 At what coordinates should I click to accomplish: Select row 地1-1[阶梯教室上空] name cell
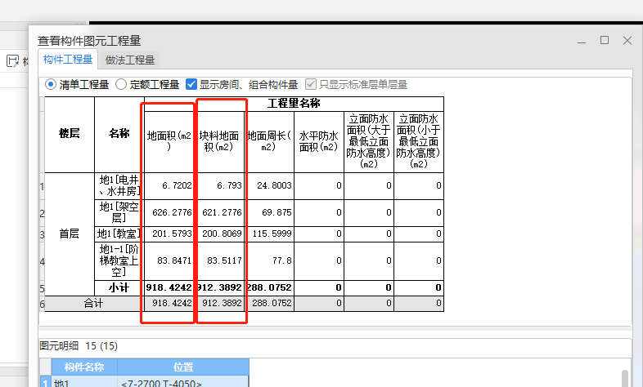119,261
